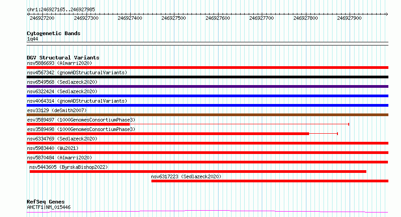The image size is (401, 217).
Task: Open nsv5983440 (Wu2021) variant label
Action: click(x=53, y=148)
